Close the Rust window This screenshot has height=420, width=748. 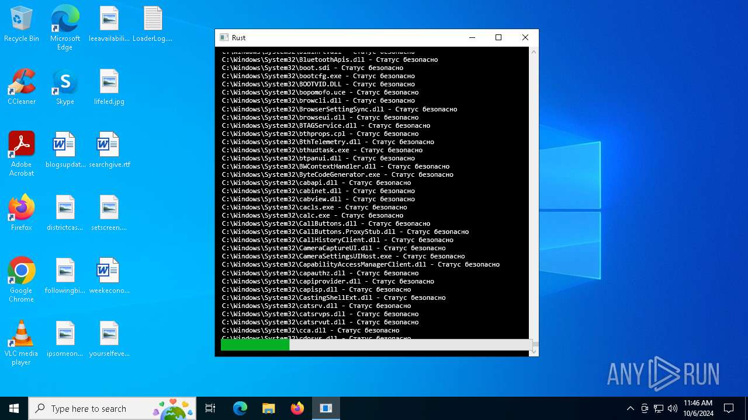point(525,37)
